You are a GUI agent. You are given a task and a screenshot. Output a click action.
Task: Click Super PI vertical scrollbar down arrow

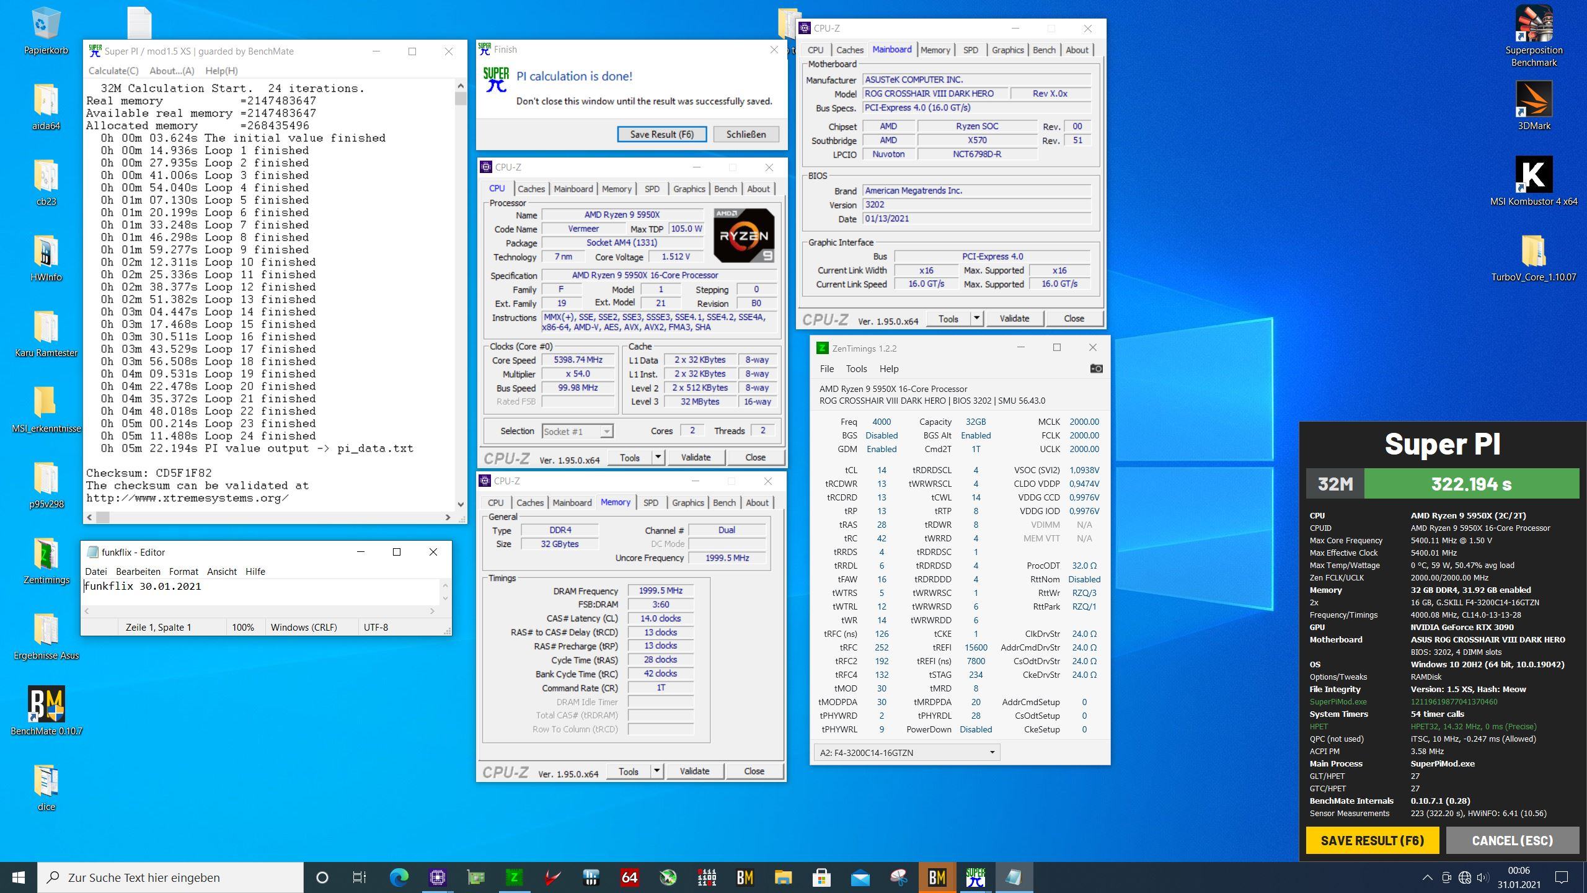coord(460,504)
